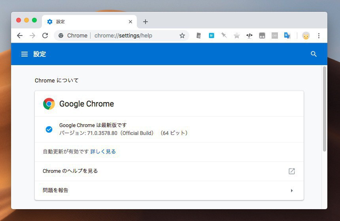
Task: Click the user profile avatar
Action: tap(306, 36)
